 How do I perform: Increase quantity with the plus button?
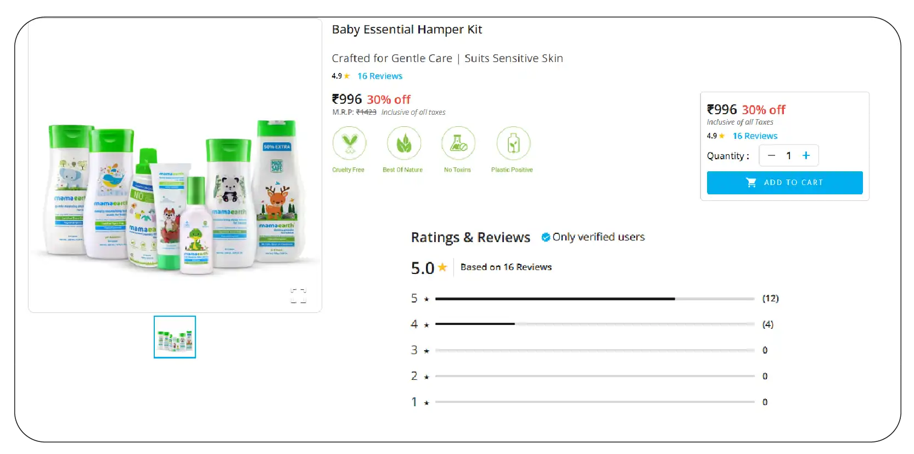point(806,155)
